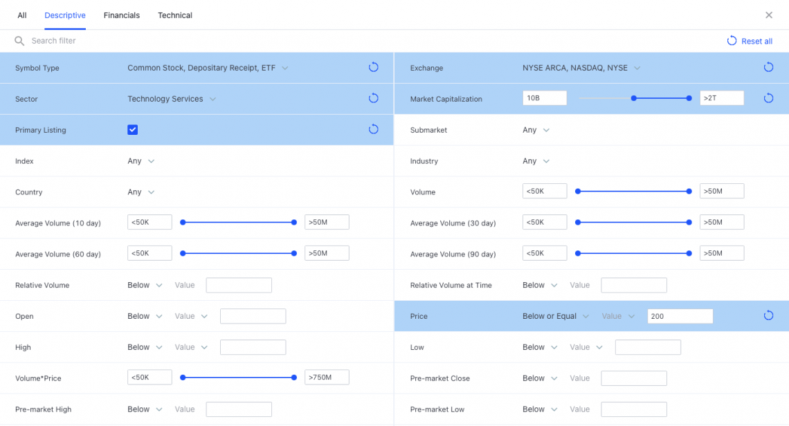789x426 pixels.
Task: Uncheck the Primary Listing checkbox
Action: (133, 130)
